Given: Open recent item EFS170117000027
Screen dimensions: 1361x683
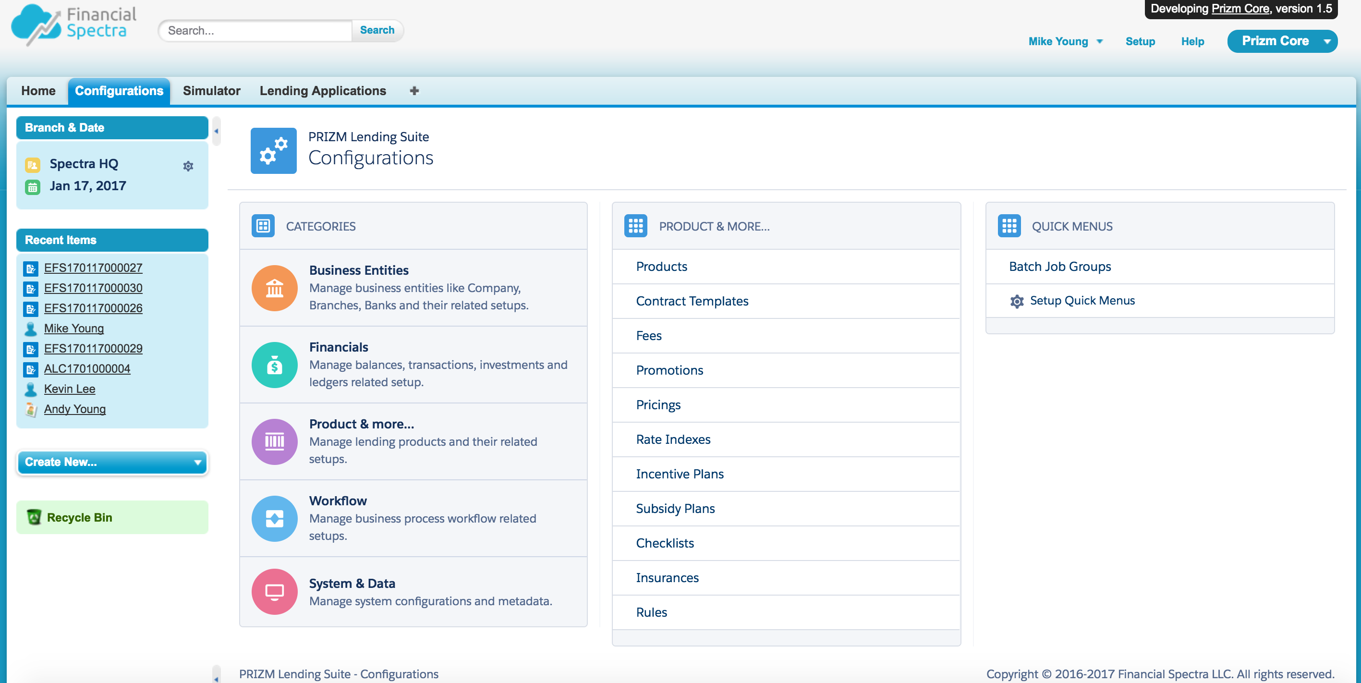Looking at the screenshot, I should coord(93,268).
